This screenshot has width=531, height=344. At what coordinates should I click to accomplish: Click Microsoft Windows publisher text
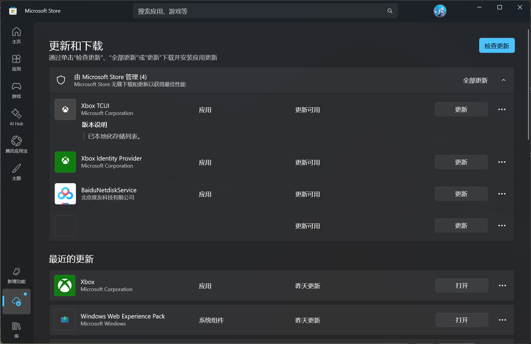[103, 324]
